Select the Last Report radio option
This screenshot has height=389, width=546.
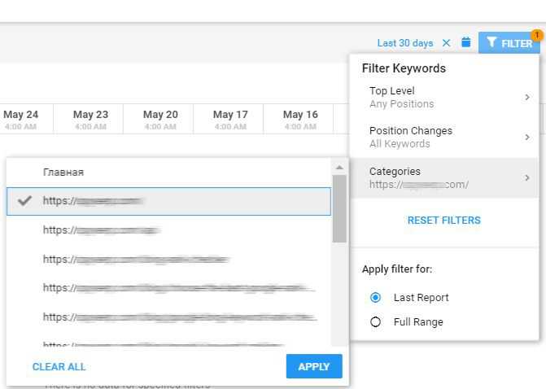click(376, 298)
